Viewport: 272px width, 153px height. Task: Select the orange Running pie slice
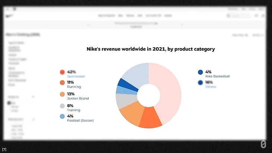(150, 118)
